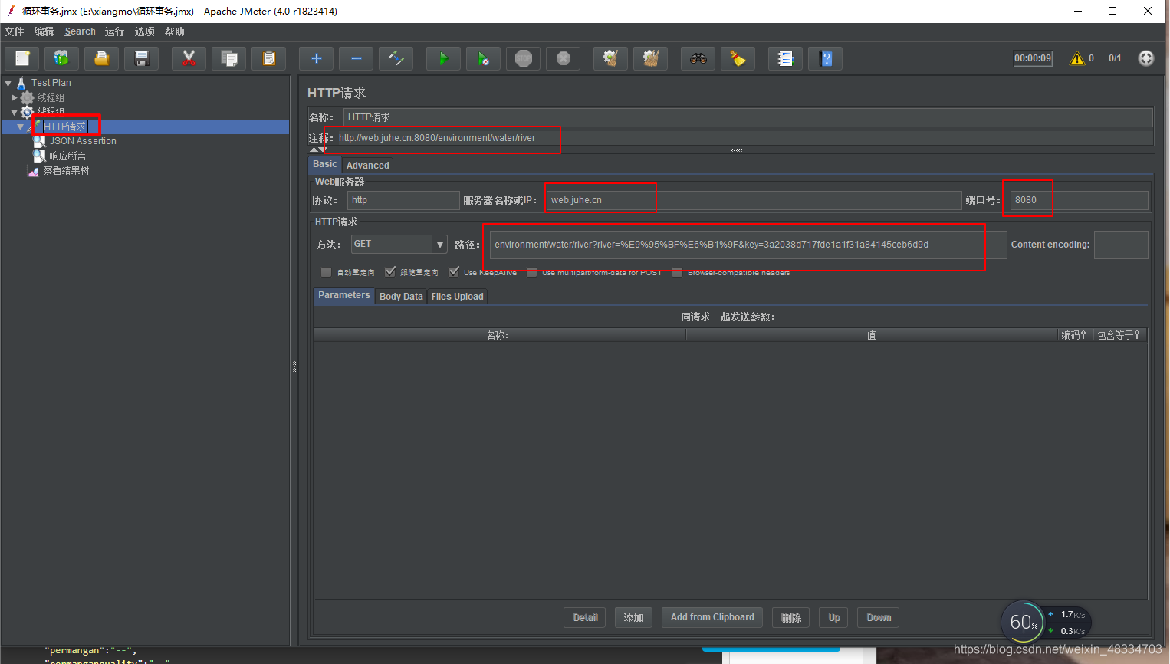Click the Shutdown test icon
Image resolution: width=1170 pixels, height=664 pixels.
(564, 58)
